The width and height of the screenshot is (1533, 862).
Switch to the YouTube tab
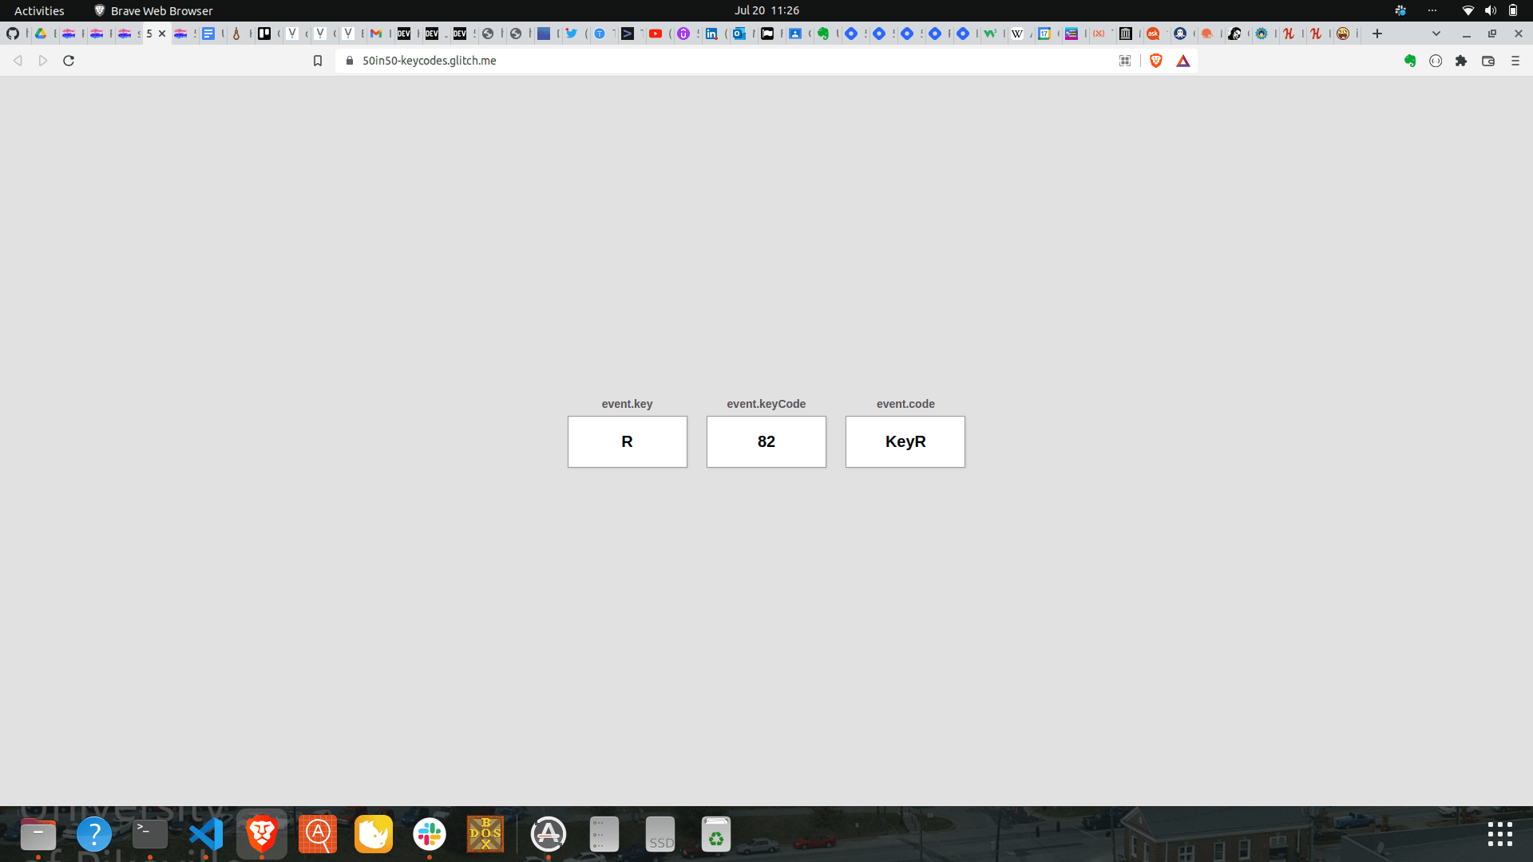click(x=656, y=34)
